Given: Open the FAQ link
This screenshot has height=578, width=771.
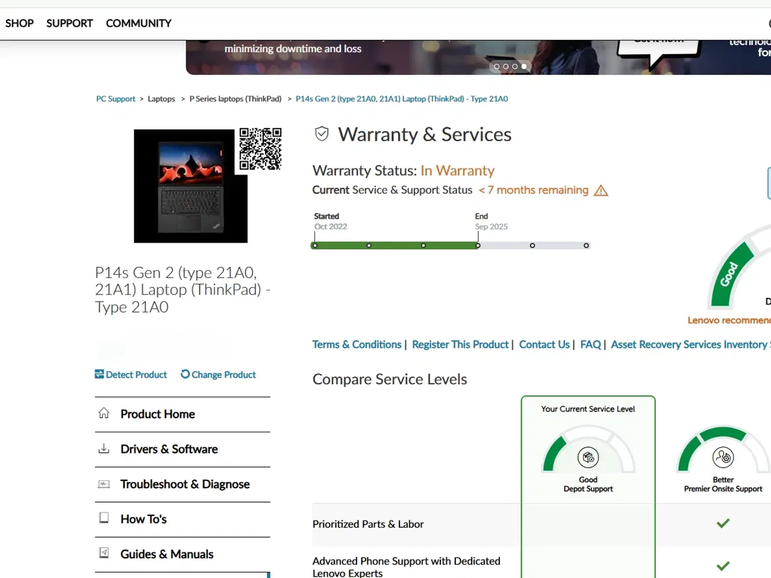Looking at the screenshot, I should 590,344.
